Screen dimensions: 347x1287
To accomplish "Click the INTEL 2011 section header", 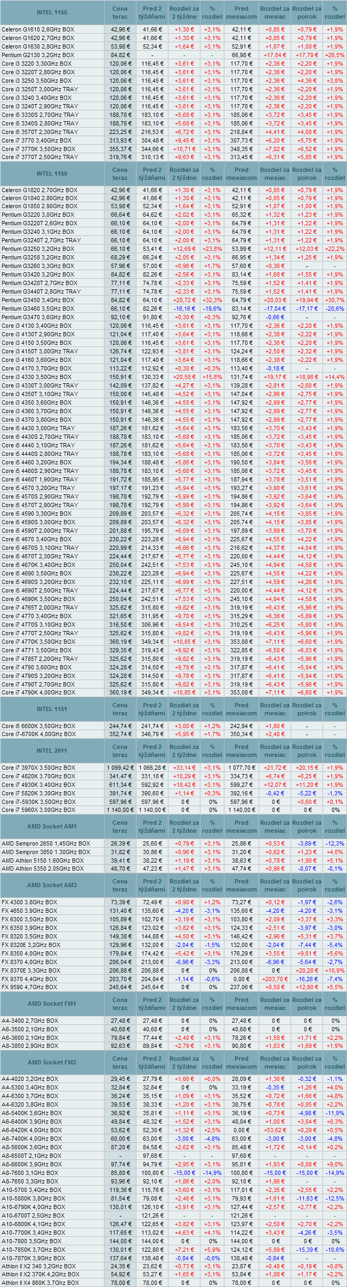I will [x=52, y=751].
